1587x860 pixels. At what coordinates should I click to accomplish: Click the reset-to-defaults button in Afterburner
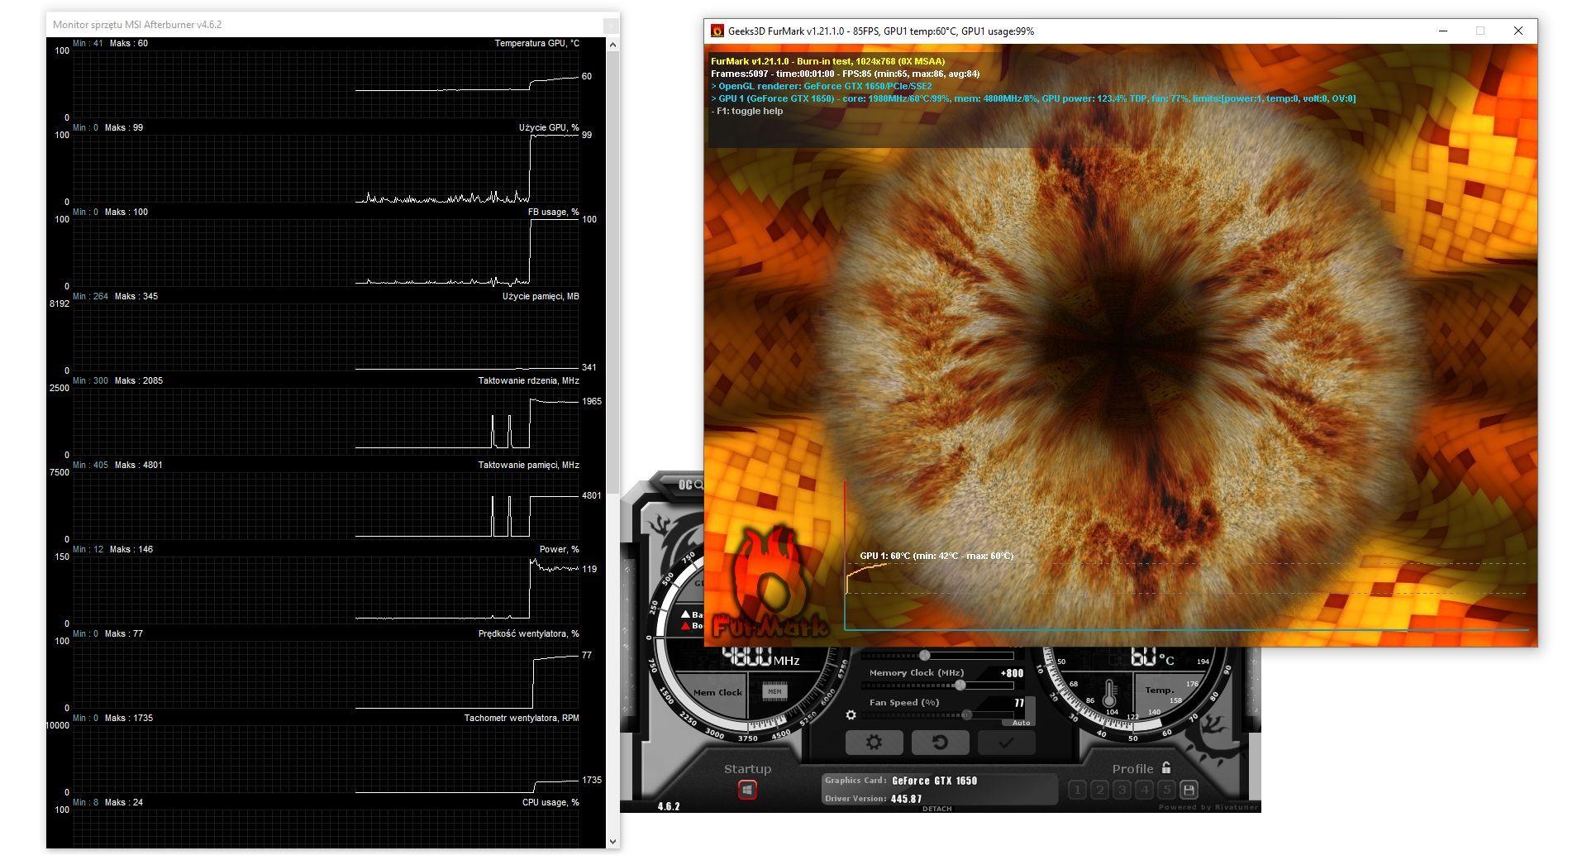tap(940, 743)
